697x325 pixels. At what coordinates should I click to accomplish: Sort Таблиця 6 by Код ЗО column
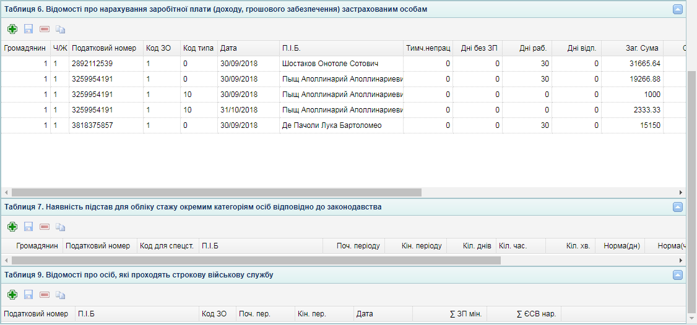coord(162,48)
